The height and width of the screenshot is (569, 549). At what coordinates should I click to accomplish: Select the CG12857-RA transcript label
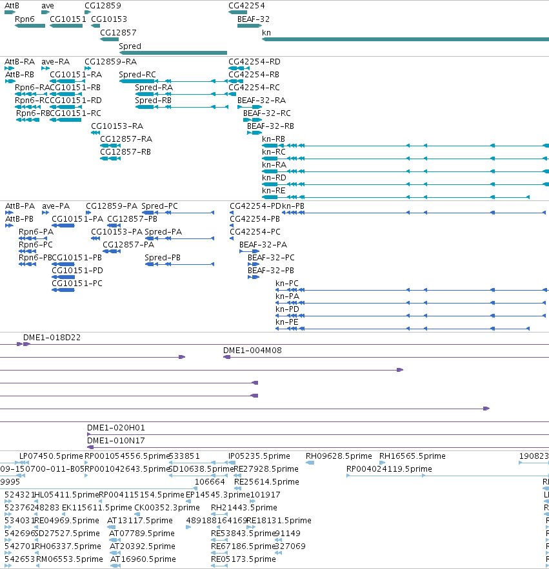(126, 139)
